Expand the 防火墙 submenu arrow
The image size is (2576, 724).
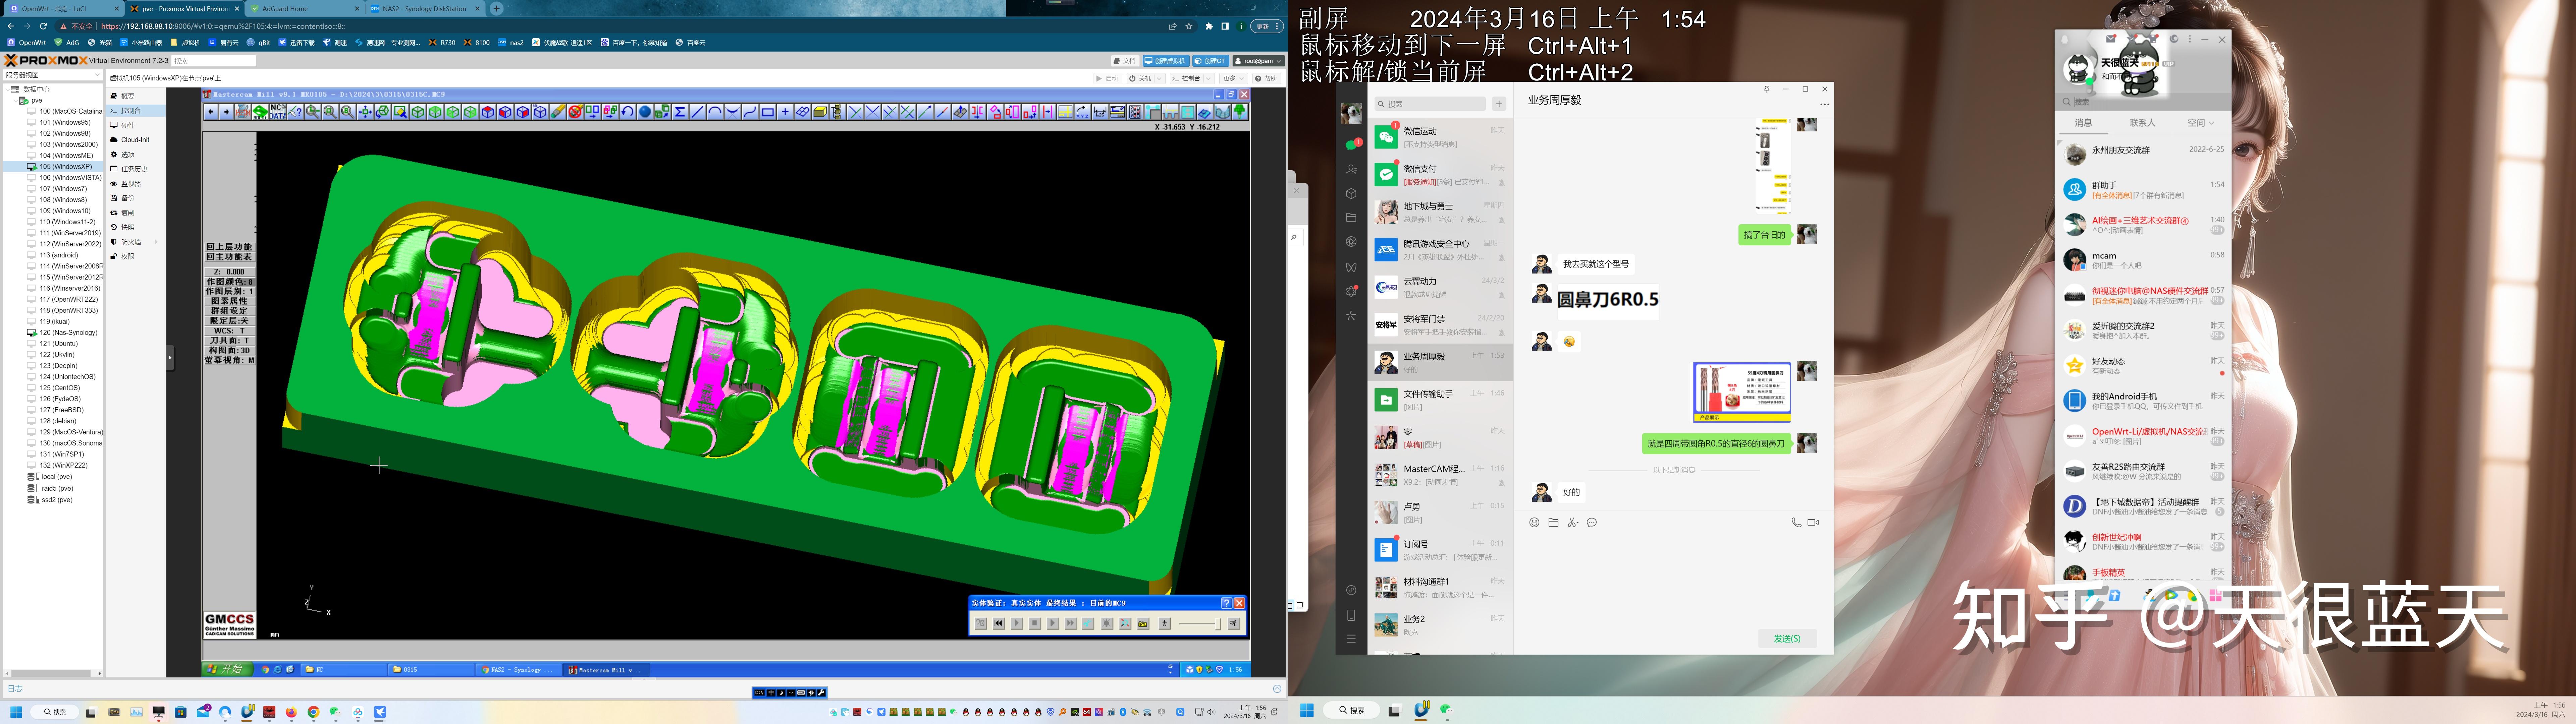156,242
